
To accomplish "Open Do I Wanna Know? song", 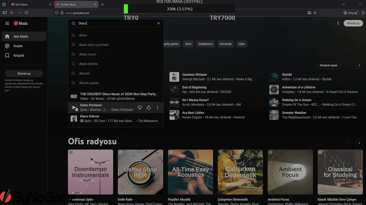I will [x=195, y=100].
